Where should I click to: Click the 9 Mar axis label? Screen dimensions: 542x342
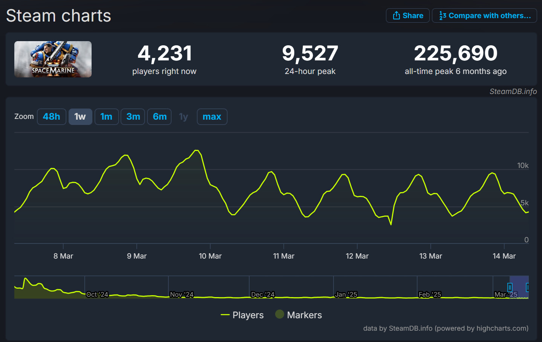137,256
